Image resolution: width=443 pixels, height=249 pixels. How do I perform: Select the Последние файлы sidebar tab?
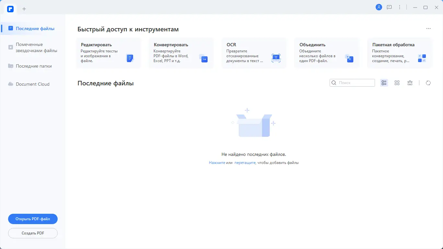tap(33, 28)
